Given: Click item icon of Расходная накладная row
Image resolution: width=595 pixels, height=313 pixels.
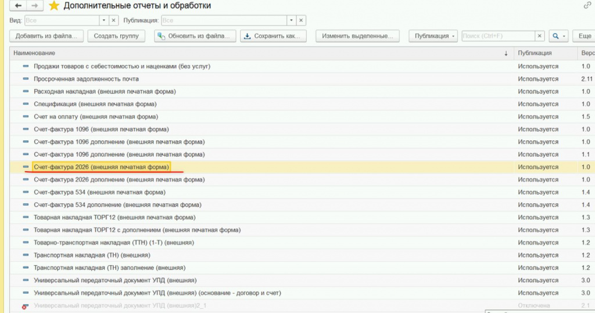Looking at the screenshot, I should (x=26, y=91).
